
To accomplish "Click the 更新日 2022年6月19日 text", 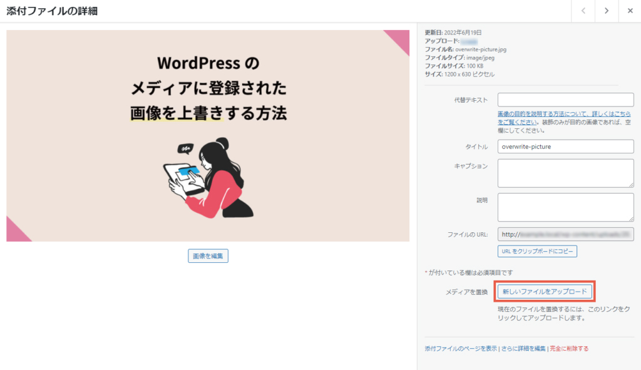I will click(x=453, y=33).
